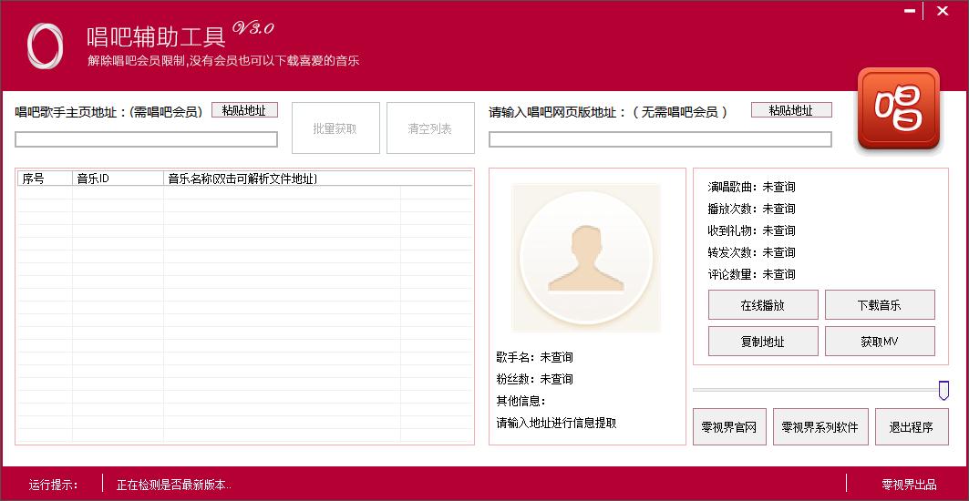Open 零视界系列软件 list
The image size is (969, 501).
(x=820, y=427)
